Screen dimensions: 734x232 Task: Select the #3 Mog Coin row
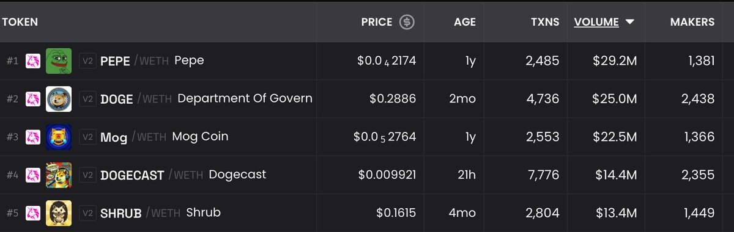[x=367, y=137]
